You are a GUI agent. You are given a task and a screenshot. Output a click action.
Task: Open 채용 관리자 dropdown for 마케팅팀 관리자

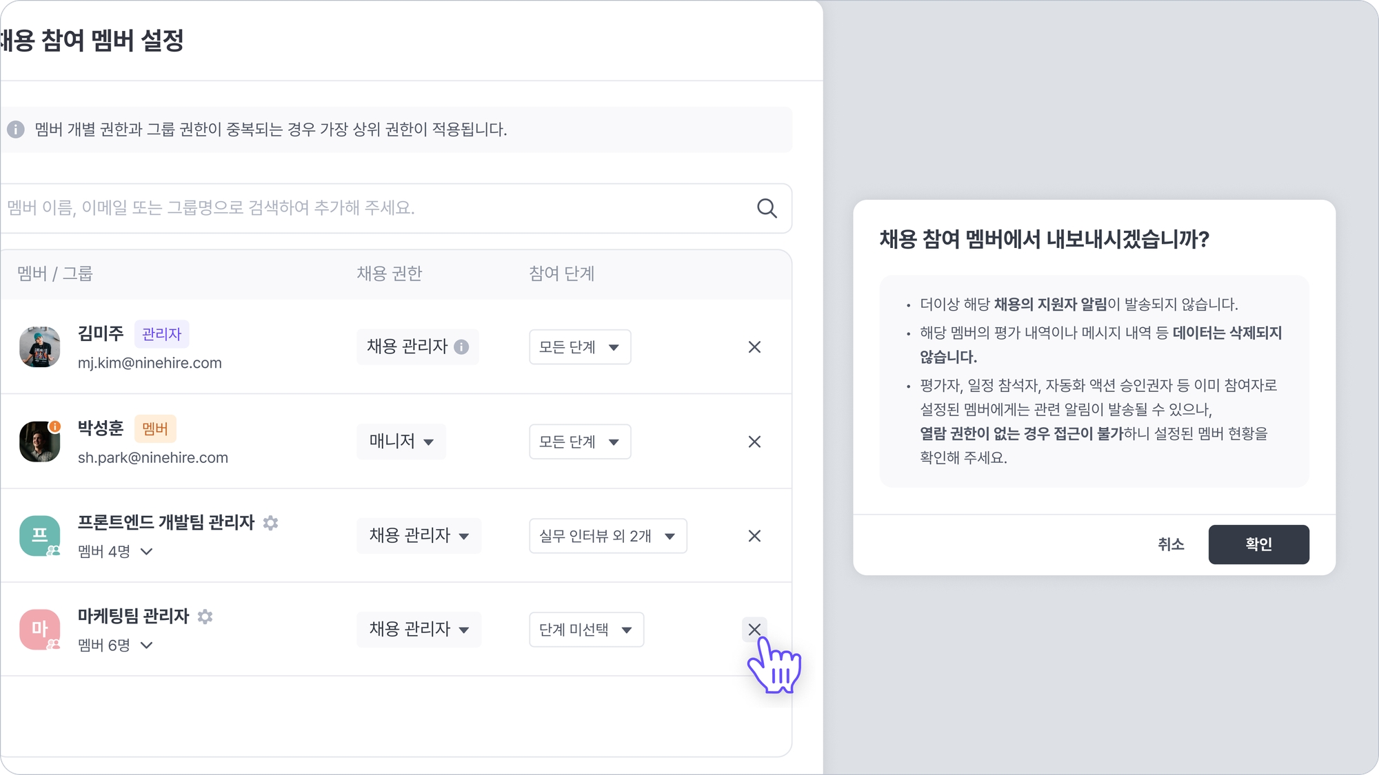point(419,629)
